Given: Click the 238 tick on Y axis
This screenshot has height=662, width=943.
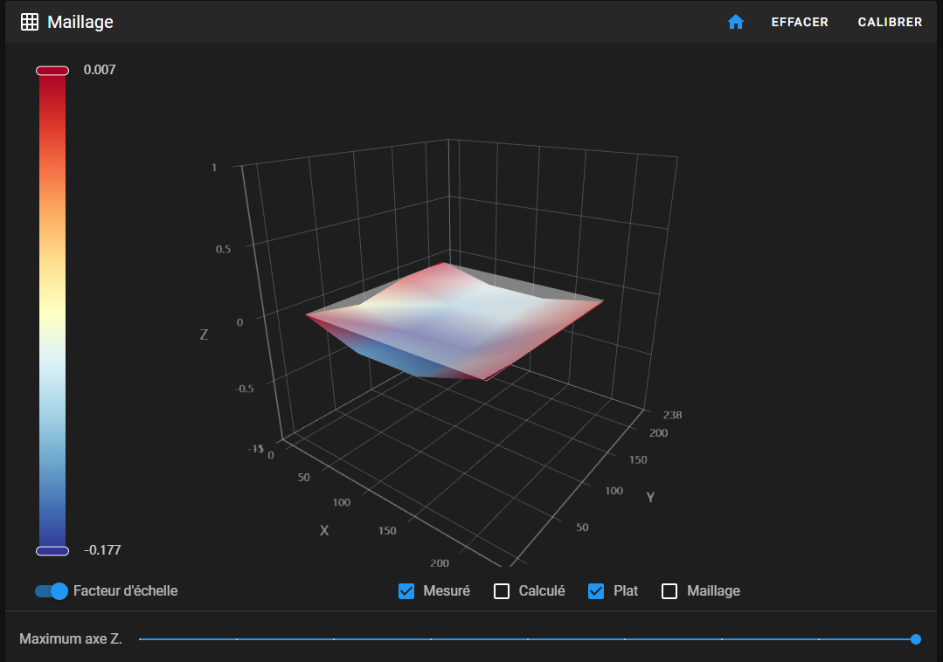Looking at the screenshot, I should pos(672,415).
